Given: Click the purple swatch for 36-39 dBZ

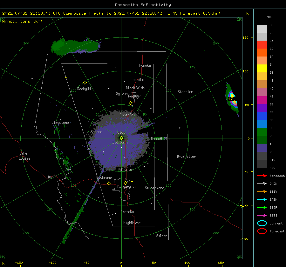Looking at the screenshot, I should coord(262,108).
